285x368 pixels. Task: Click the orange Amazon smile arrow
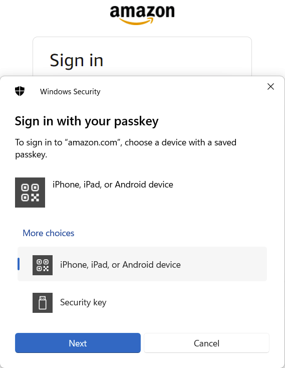click(x=136, y=22)
